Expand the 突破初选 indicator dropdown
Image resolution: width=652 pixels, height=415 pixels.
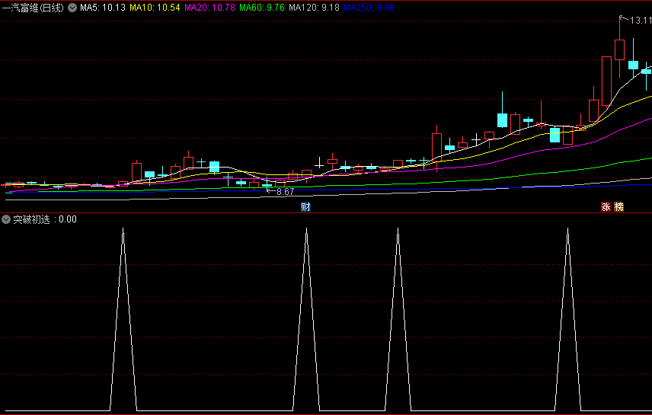(x=6, y=219)
